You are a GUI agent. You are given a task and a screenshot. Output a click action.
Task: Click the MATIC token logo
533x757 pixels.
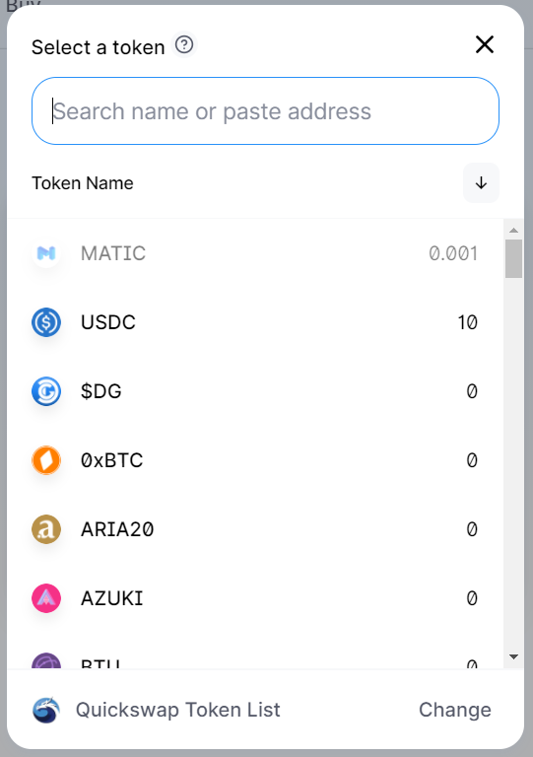[x=46, y=253]
